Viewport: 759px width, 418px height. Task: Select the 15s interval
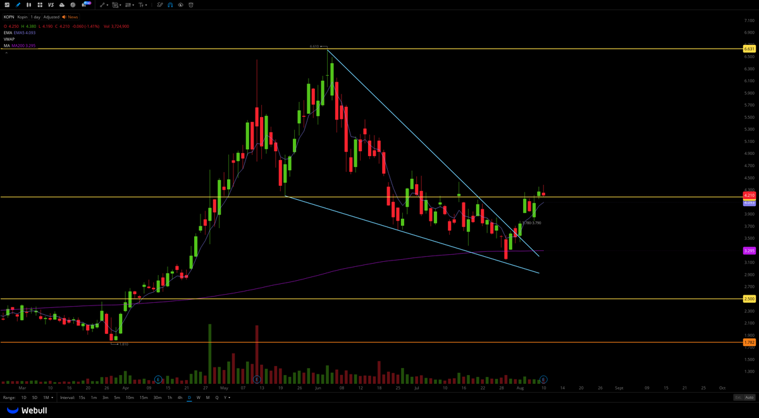pos(82,398)
